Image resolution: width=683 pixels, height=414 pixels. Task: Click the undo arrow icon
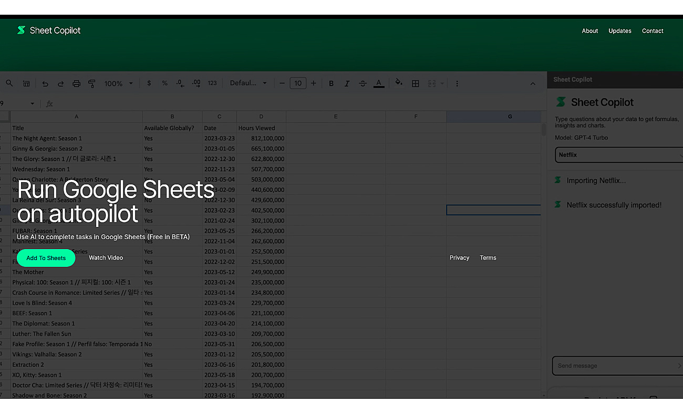click(45, 84)
